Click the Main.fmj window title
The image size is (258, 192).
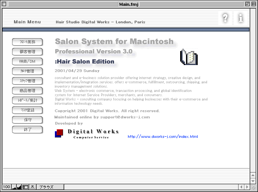click(129, 4)
